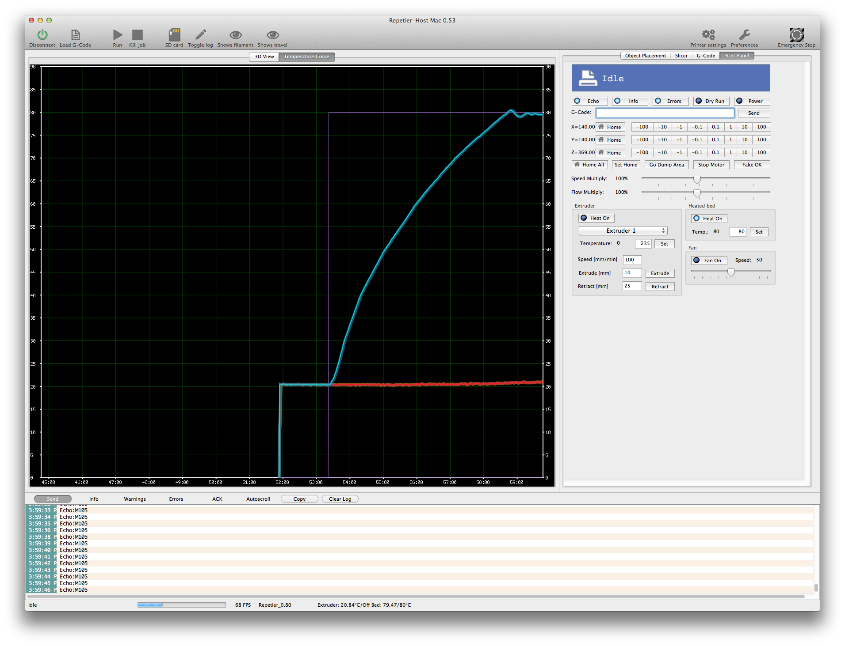This screenshot has height=646, width=845.
Task: Open Printer settings gears icon
Action: pyautogui.click(x=708, y=35)
